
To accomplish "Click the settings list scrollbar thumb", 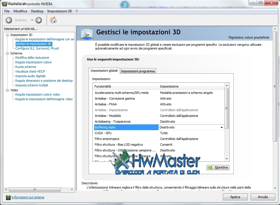I will 227,108.
